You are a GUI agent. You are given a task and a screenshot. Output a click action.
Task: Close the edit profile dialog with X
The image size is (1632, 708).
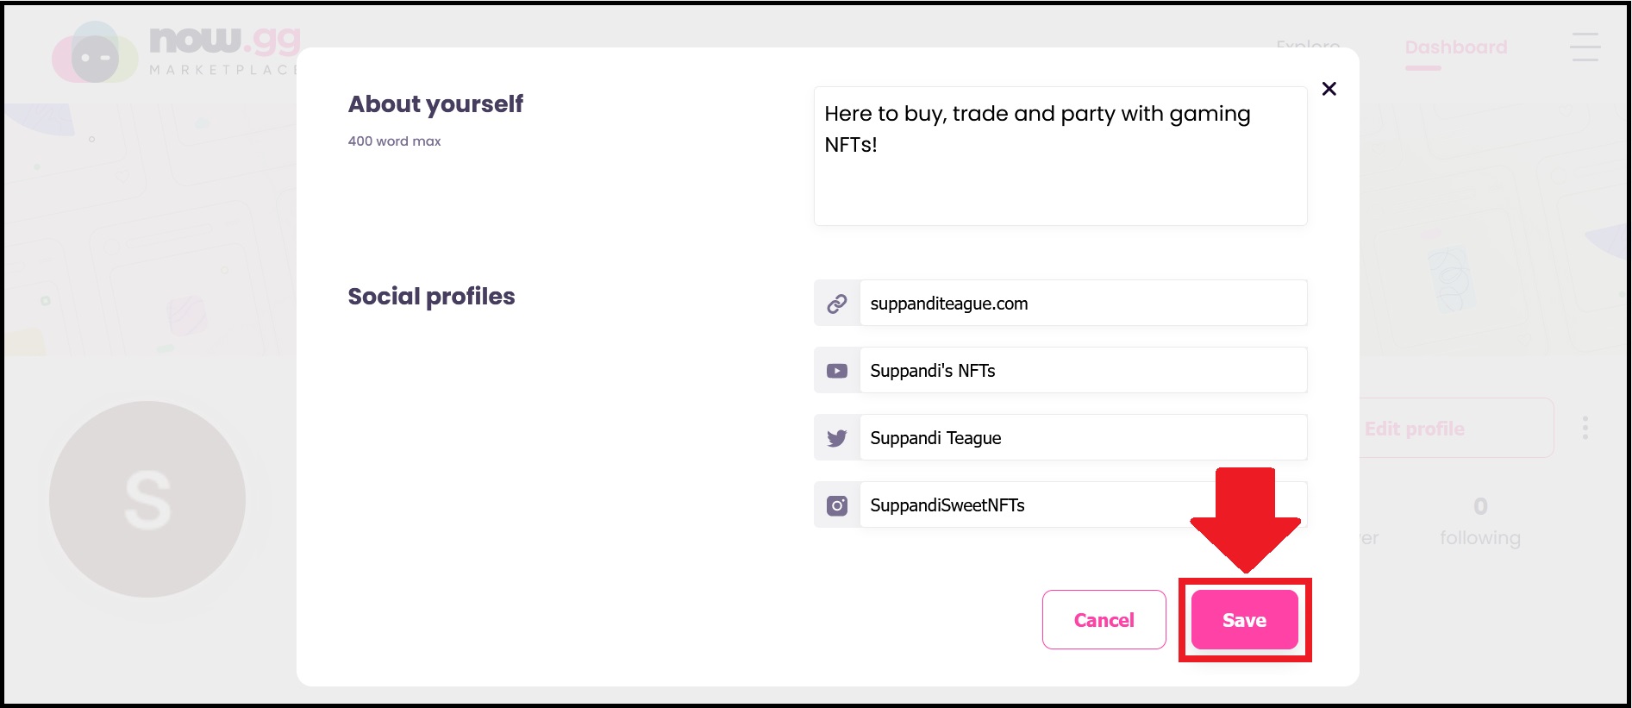point(1329,89)
